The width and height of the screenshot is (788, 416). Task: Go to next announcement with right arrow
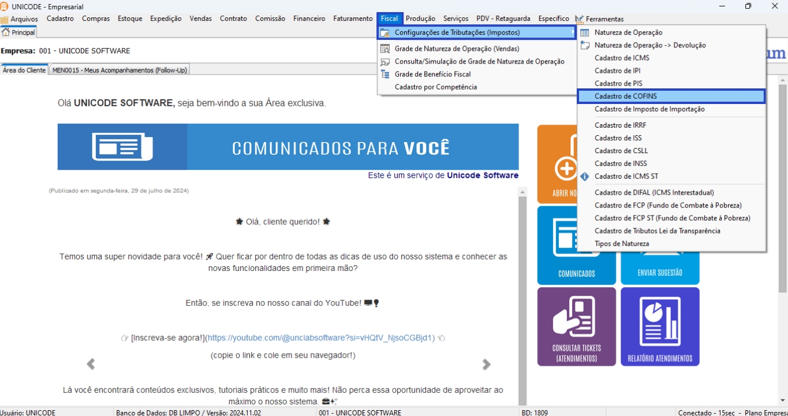click(486, 364)
